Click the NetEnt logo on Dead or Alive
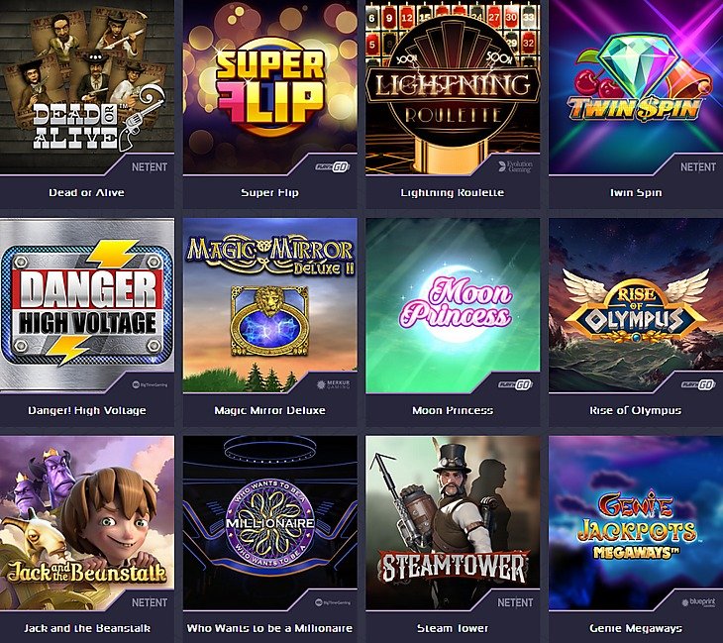 pyautogui.click(x=150, y=167)
